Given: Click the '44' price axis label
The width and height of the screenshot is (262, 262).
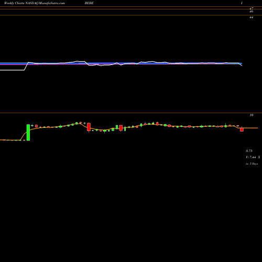Looking at the screenshot, I should pyautogui.click(x=252, y=17).
